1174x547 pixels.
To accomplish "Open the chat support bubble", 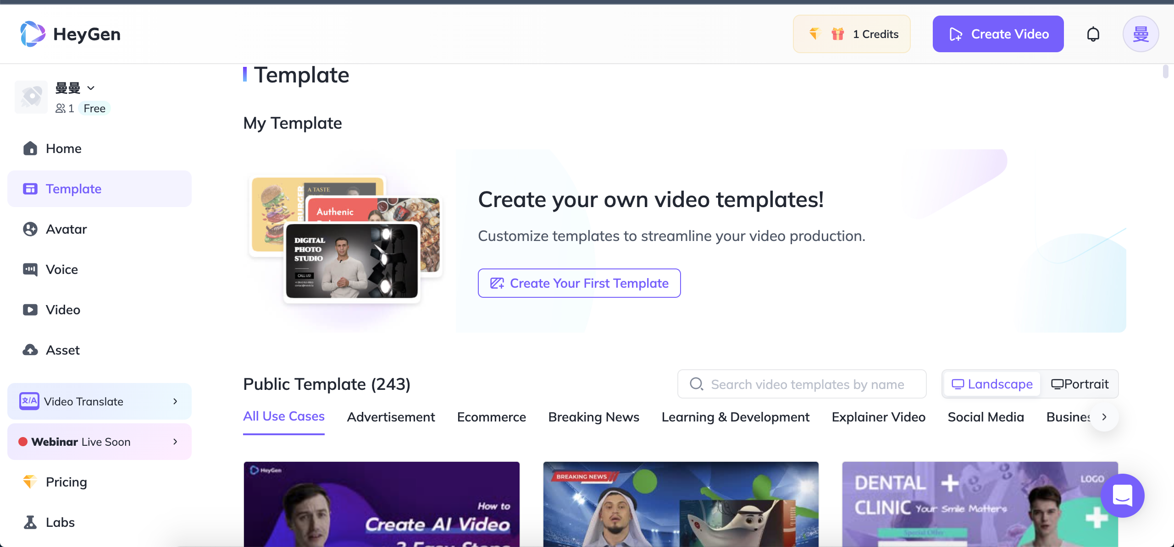I will 1123,495.
